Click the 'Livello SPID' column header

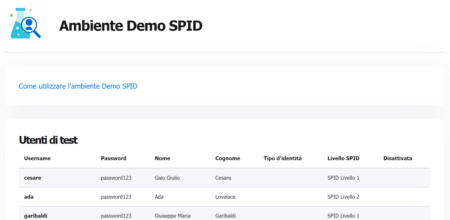coord(343,158)
